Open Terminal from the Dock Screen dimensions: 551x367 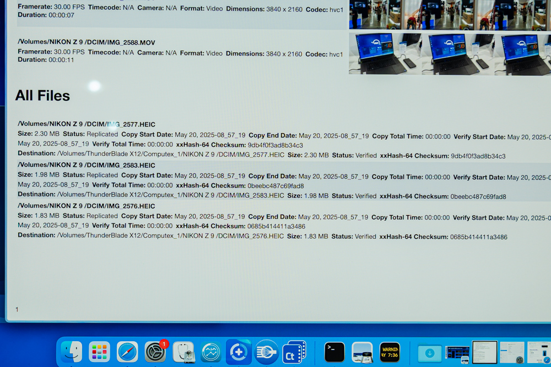point(334,352)
